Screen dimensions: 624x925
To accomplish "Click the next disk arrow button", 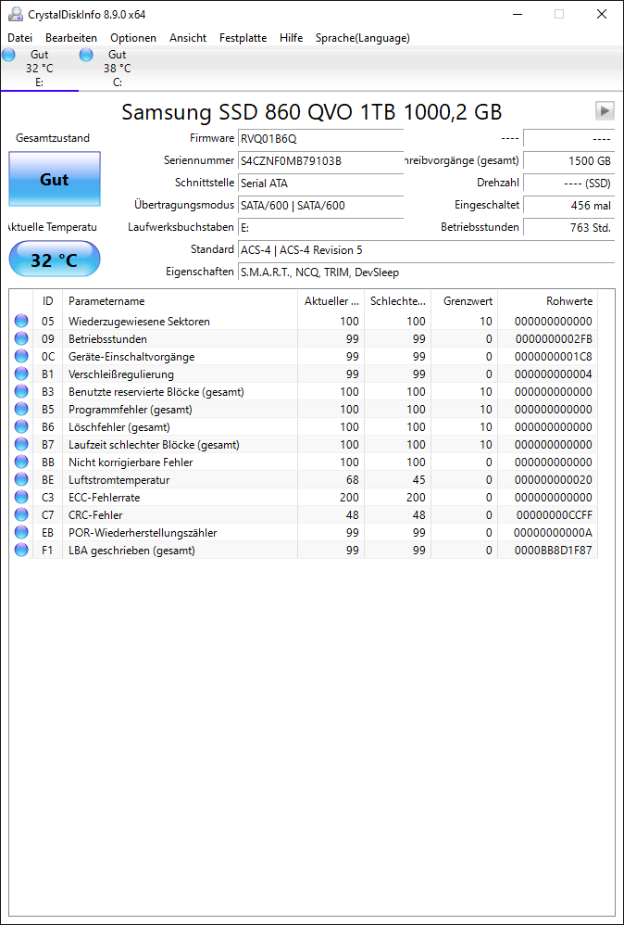I will (x=604, y=110).
